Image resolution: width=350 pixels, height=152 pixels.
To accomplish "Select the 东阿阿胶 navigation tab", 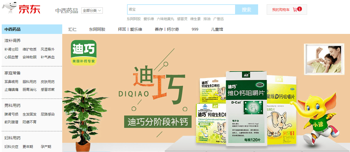I will (x=97, y=29).
